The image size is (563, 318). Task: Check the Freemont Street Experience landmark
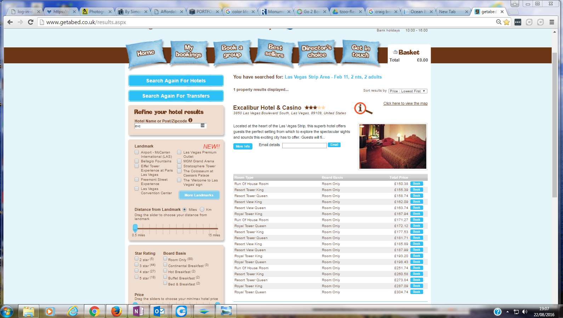pyautogui.click(x=137, y=179)
